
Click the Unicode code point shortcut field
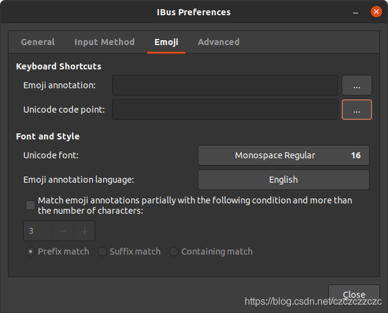pyautogui.click(x=225, y=110)
